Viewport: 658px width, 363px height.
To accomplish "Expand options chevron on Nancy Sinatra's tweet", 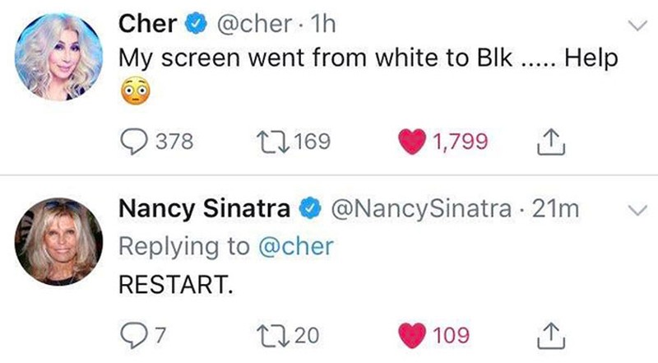I will (634, 212).
